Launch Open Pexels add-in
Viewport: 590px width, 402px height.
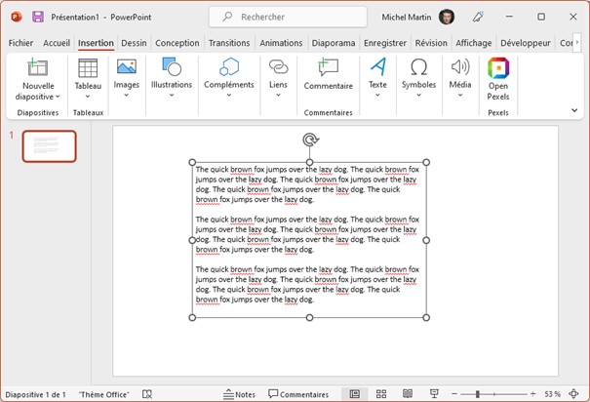[x=498, y=68]
